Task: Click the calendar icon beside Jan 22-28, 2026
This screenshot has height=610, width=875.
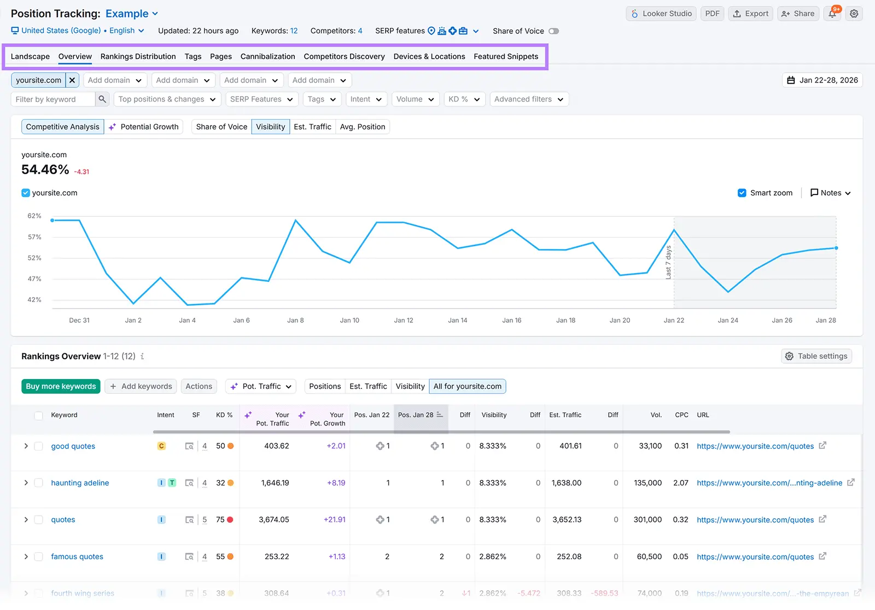Action: 791,80
